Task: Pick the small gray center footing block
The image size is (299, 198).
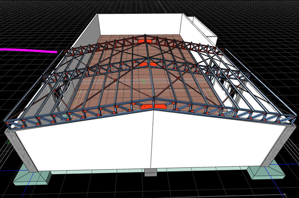Action: (x=151, y=172)
